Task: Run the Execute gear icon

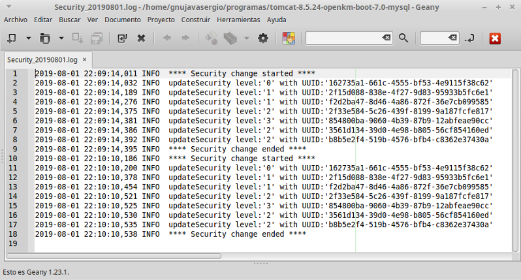Action: coord(263,39)
